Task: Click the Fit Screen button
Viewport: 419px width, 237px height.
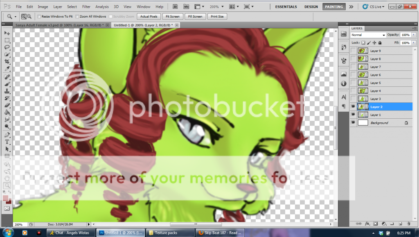Action: [x=172, y=16]
